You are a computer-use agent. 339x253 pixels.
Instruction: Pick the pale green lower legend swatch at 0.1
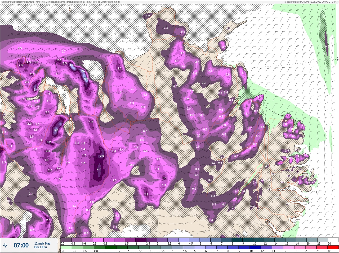(x=66, y=247)
